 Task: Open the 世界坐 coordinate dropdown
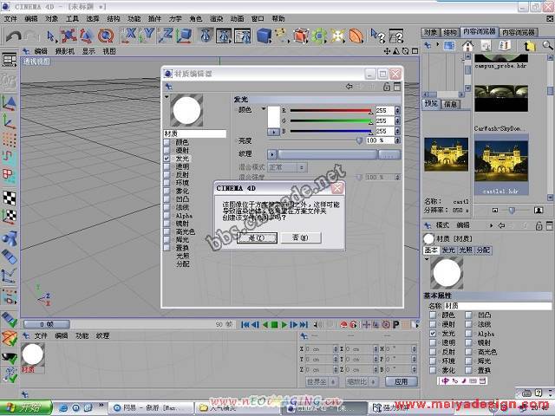(322, 381)
